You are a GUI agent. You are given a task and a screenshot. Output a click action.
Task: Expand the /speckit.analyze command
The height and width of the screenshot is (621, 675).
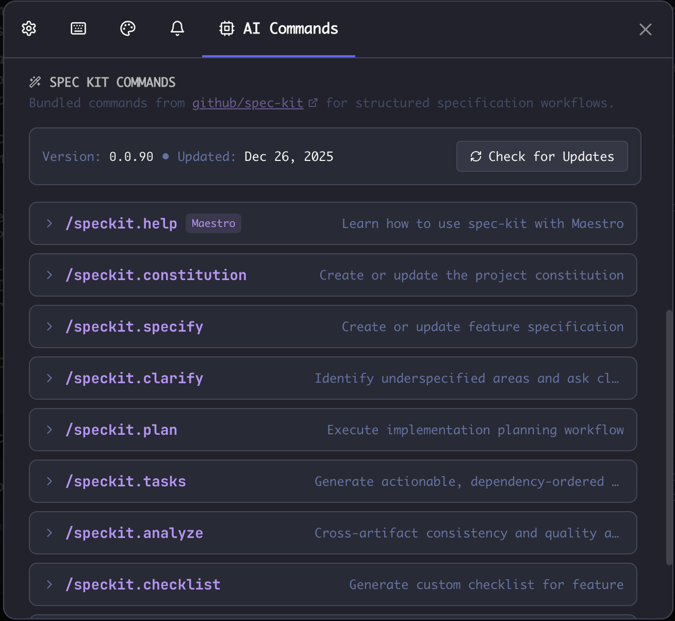pos(49,533)
